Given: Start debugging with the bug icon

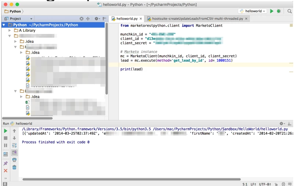Looking at the screenshot, I should (279, 11).
